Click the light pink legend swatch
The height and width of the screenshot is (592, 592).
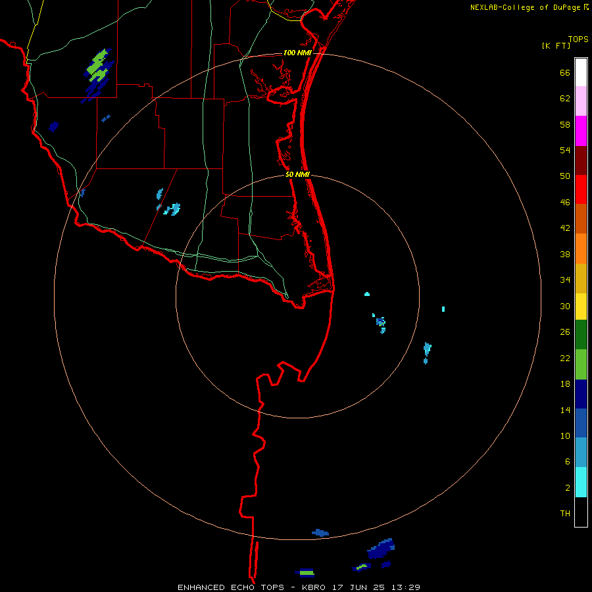tap(581, 101)
